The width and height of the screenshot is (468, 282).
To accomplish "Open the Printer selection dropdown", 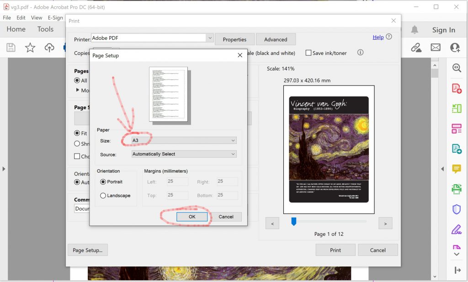I will [x=151, y=38].
